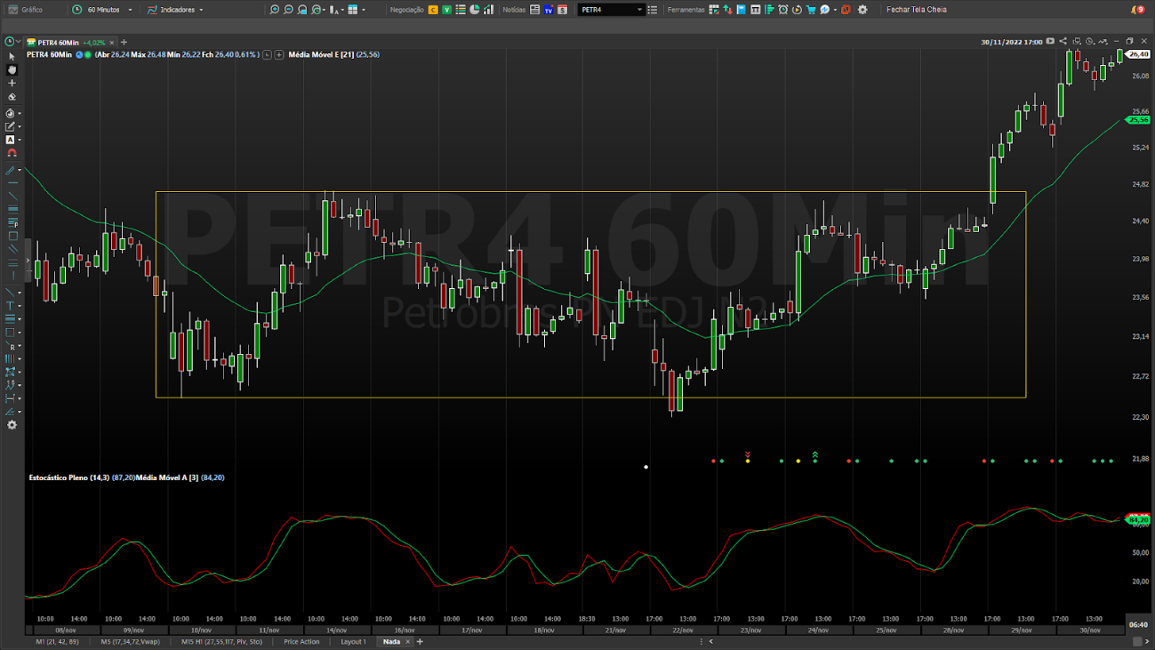1155x650 pixels.
Task: Toggle the red magnet snap tool
Action: coord(12,153)
